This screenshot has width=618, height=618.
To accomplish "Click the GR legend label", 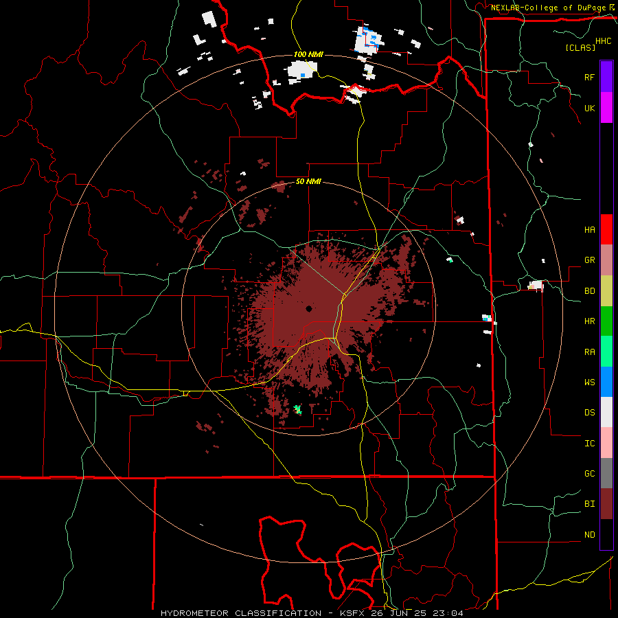I will (589, 260).
